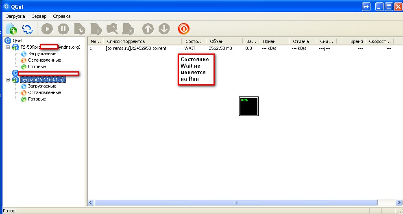Open the Сервер menu
The height and width of the screenshot is (214, 403).
pyautogui.click(x=39, y=16)
